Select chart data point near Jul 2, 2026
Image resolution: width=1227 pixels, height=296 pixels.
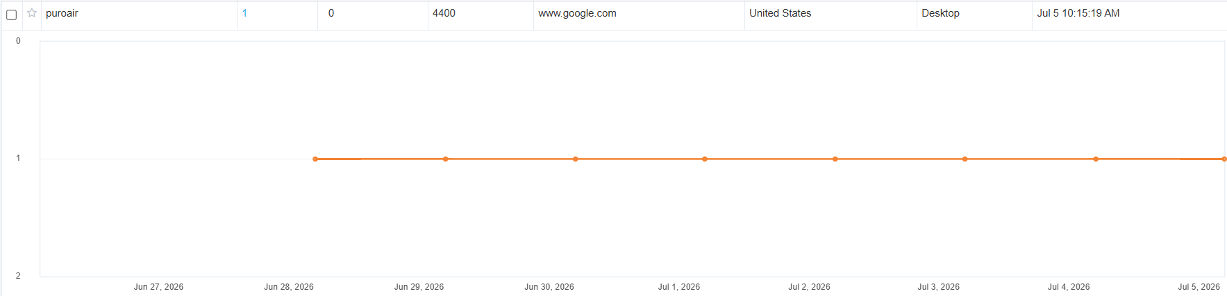[x=835, y=159]
